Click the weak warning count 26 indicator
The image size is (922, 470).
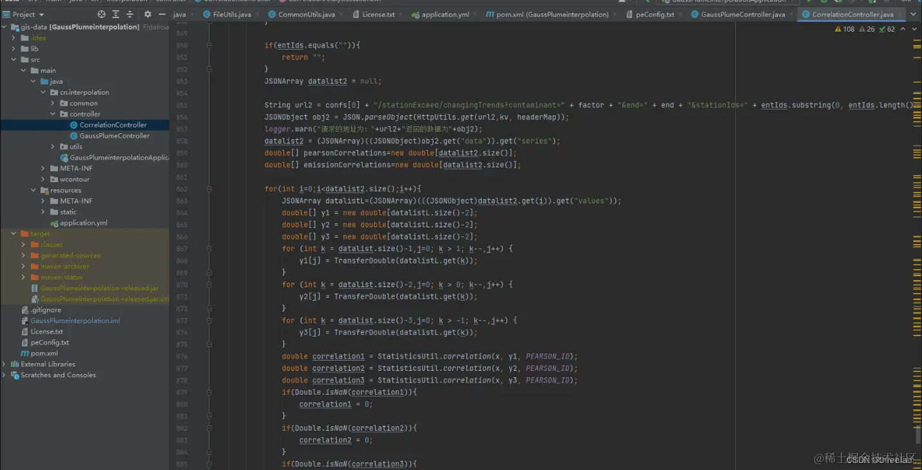(x=867, y=29)
